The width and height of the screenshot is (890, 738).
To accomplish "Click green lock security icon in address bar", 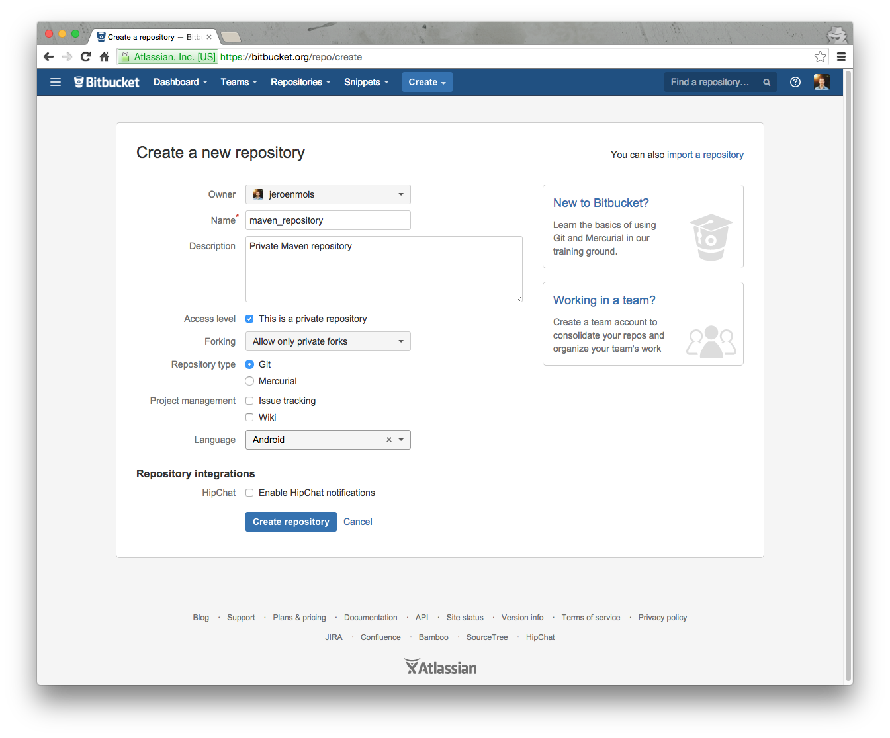I will pos(125,57).
